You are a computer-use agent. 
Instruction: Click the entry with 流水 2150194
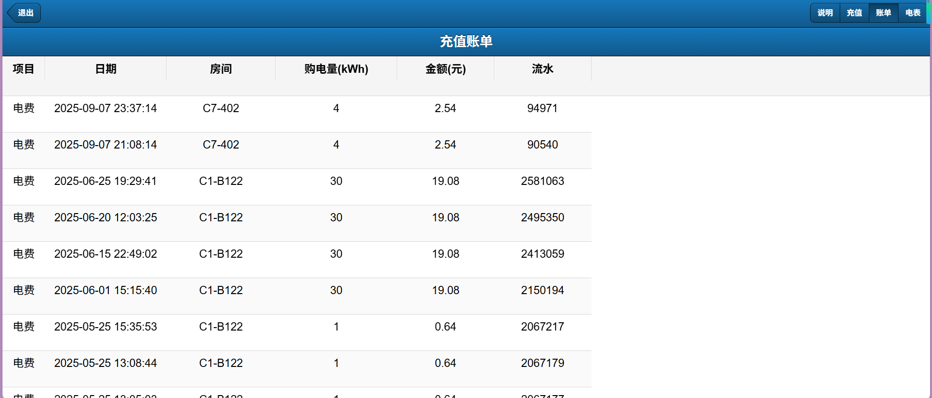click(542, 290)
